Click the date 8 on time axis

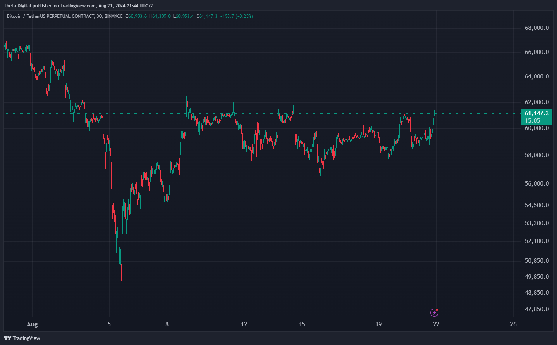coord(167,324)
